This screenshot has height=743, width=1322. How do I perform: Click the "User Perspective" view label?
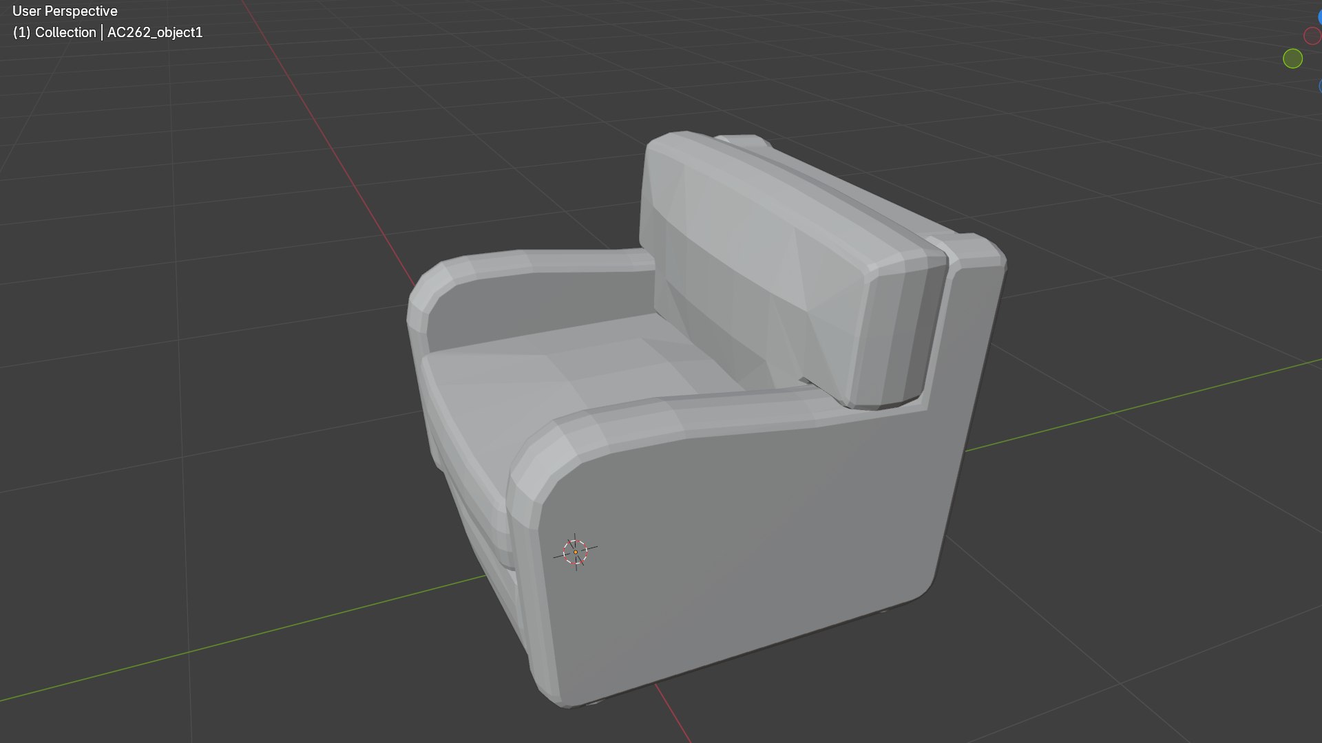point(65,11)
